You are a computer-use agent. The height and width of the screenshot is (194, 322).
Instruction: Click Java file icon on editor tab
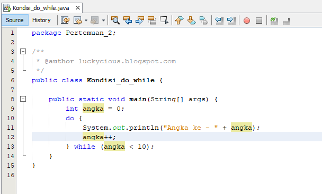[x=7, y=8]
